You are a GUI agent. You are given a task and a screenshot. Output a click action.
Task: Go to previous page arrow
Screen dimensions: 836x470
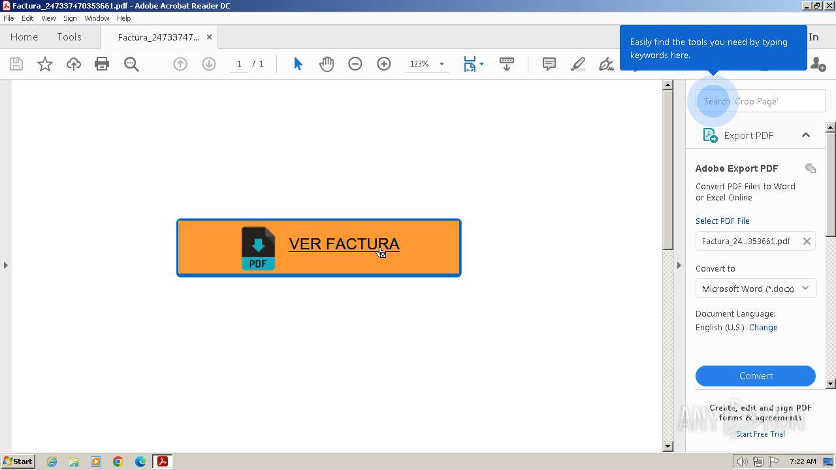[x=180, y=64]
